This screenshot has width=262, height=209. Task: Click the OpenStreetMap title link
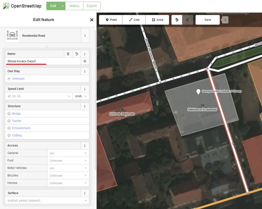[x=26, y=6]
